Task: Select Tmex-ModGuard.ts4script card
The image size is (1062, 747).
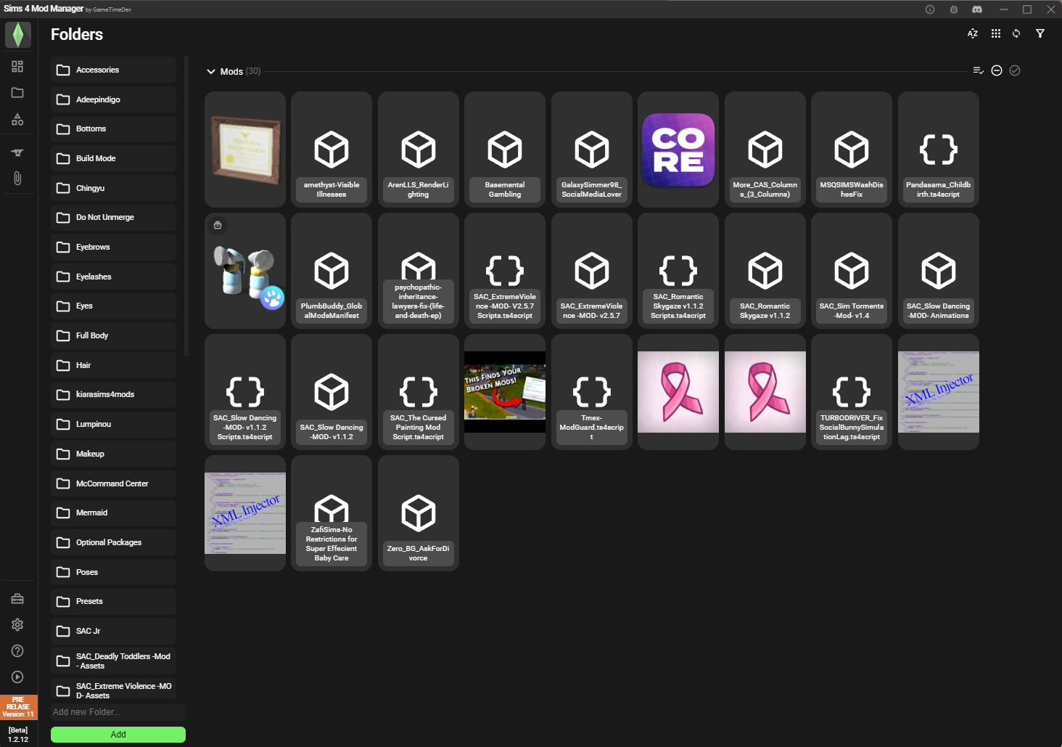Action: click(592, 392)
